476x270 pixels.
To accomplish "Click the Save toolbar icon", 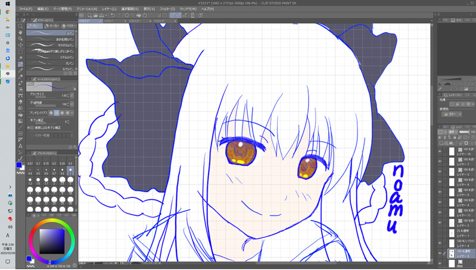I will [x=101, y=15].
